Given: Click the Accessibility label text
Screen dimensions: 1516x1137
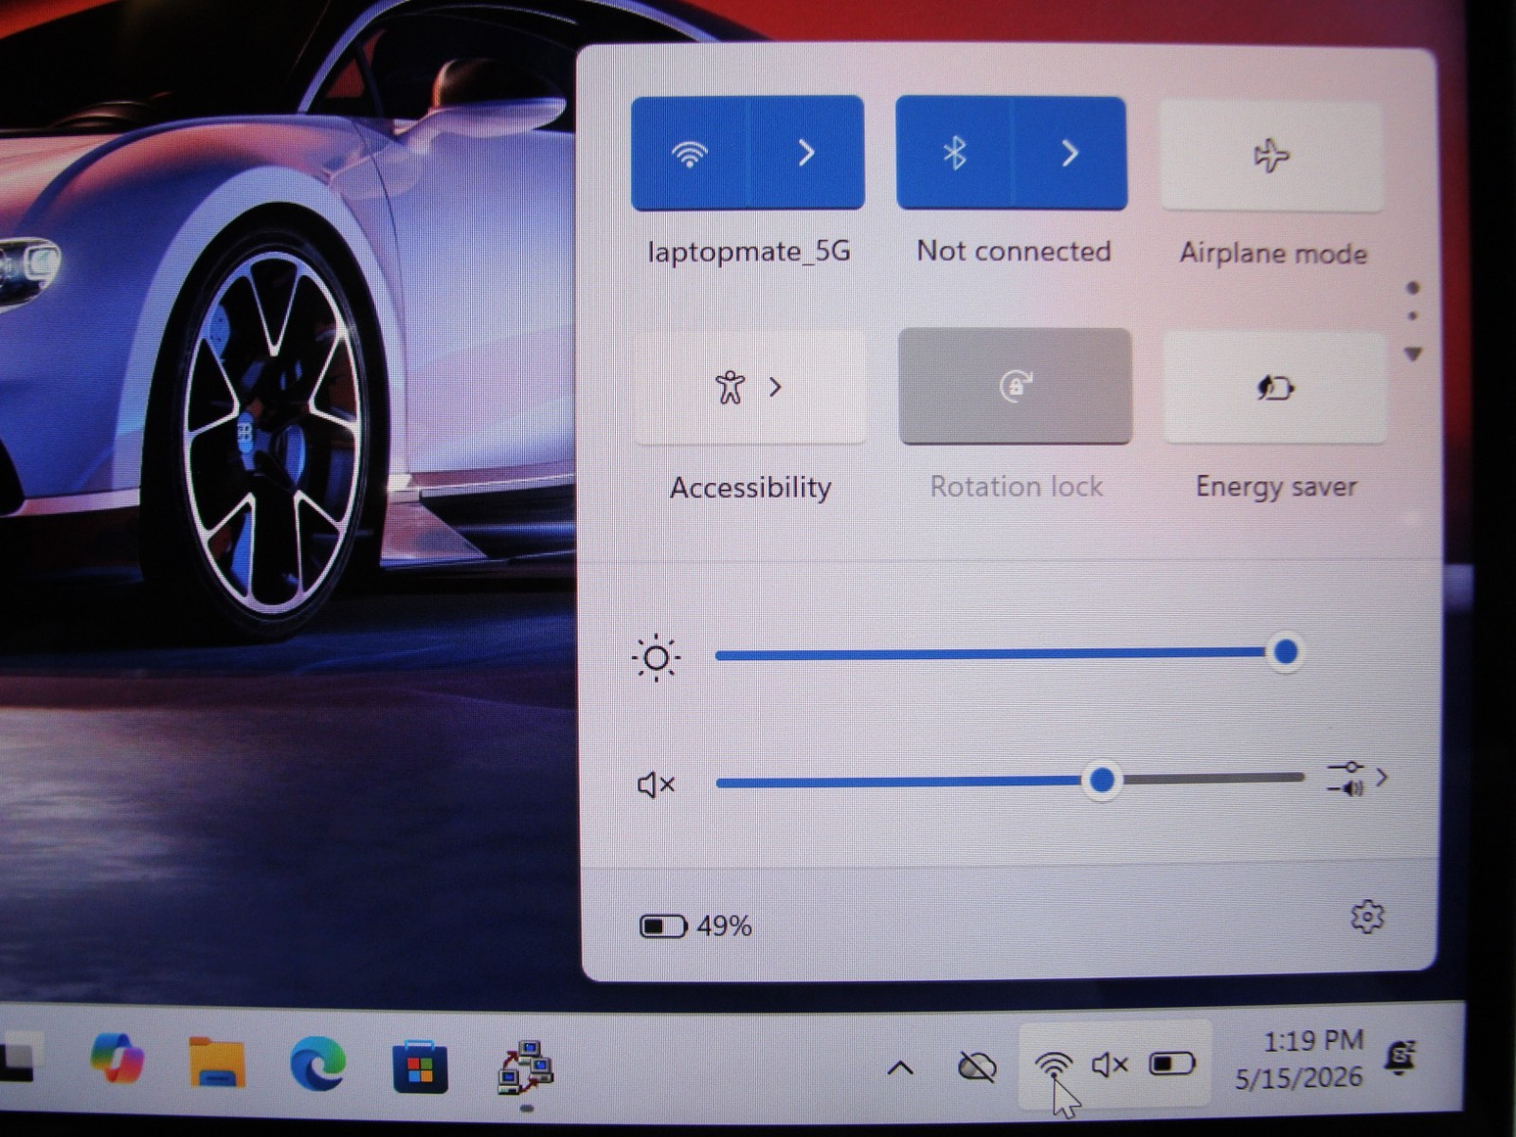Looking at the screenshot, I should [750, 487].
